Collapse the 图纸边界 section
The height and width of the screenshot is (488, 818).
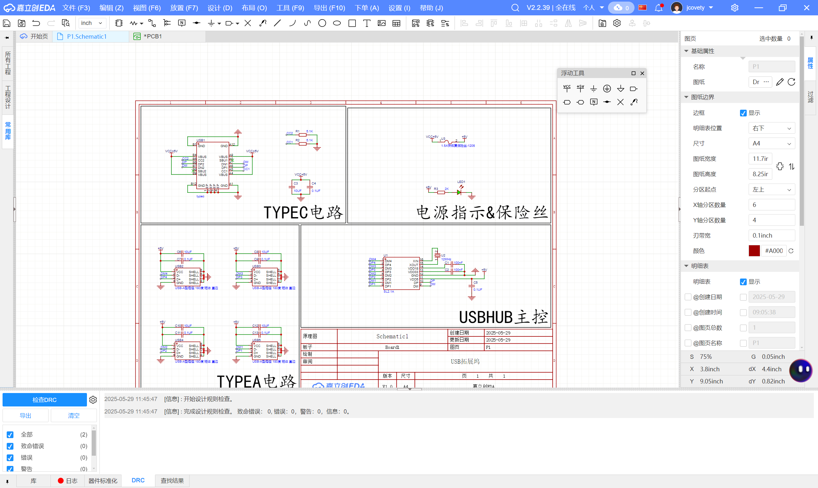tap(686, 97)
